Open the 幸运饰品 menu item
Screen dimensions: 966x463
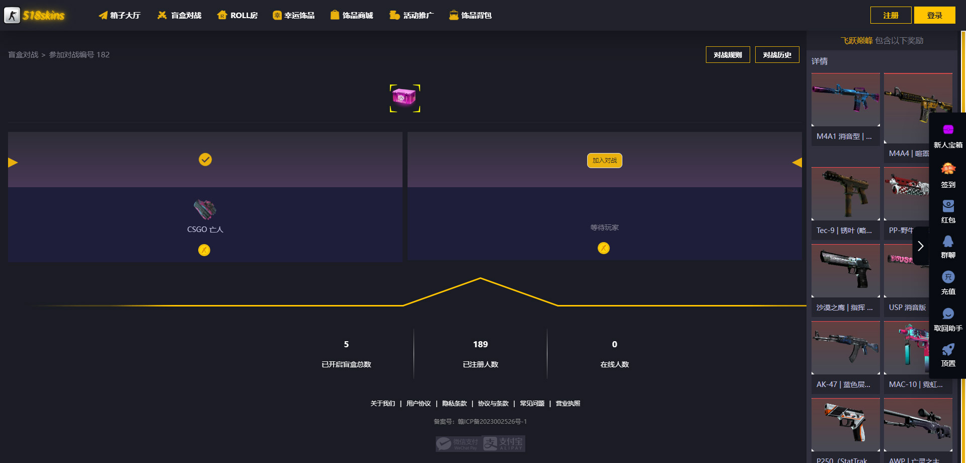pos(293,15)
